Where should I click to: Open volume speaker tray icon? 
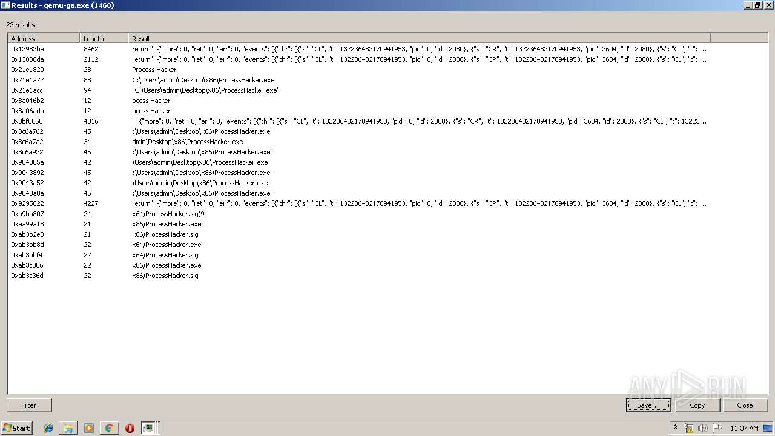click(x=703, y=428)
